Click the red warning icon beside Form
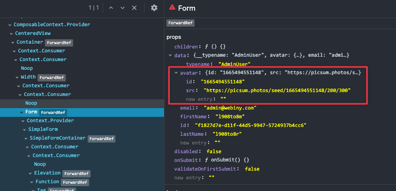 (172, 7)
